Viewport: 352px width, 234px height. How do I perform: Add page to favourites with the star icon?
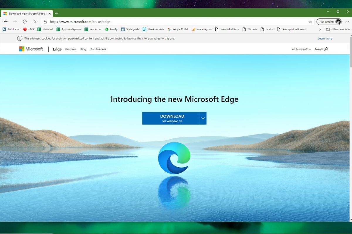[310, 22]
